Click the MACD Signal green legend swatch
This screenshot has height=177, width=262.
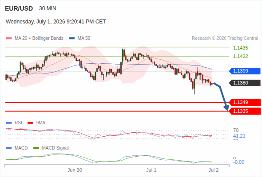click(36, 148)
